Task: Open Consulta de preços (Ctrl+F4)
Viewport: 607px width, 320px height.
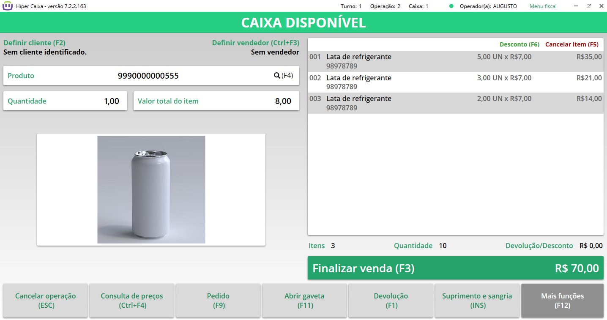Action: tap(132, 300)
